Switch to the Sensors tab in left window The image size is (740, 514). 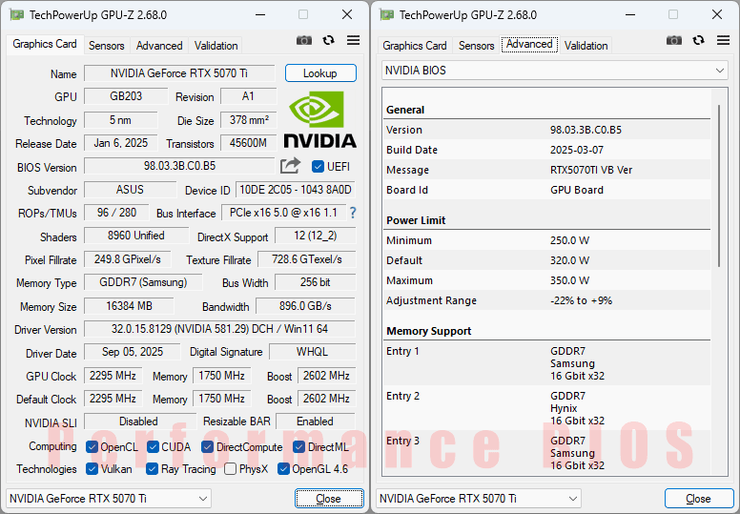click(107, 46)
